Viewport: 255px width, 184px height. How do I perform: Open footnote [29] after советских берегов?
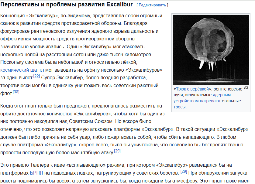184,171
